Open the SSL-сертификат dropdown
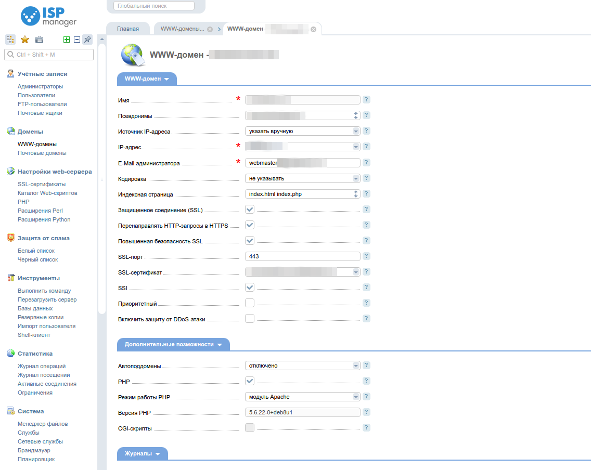 point(303,272)
